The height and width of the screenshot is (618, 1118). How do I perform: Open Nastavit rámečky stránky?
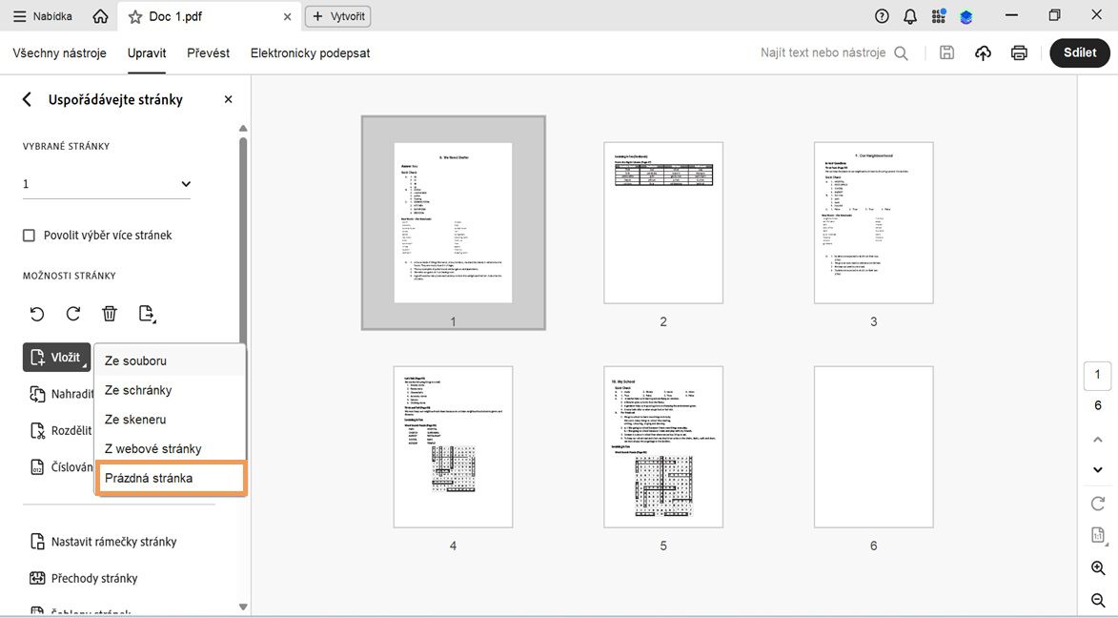[103, 542]
